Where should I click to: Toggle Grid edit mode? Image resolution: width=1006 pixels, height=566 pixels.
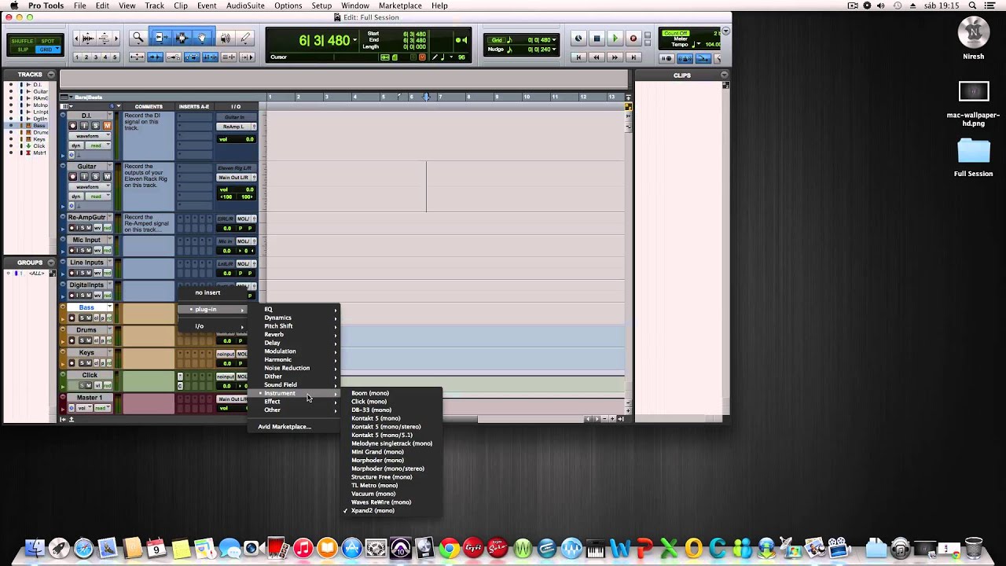[48, 50]
